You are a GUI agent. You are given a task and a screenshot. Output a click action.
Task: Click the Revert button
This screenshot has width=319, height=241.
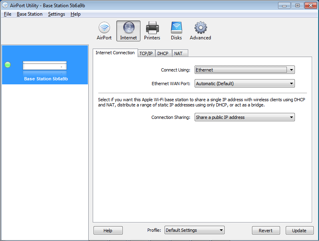(266, 231)
